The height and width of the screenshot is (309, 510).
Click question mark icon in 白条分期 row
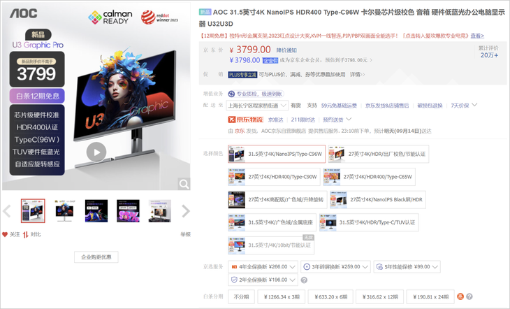(x=469, y=296)
